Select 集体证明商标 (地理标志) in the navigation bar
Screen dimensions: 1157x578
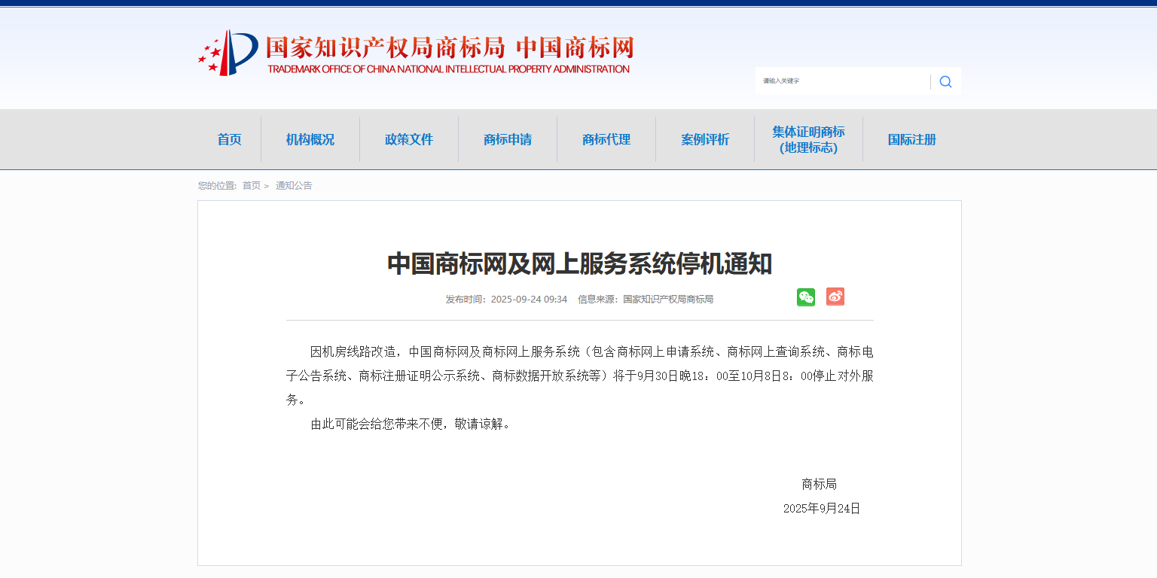coord(808,139)
